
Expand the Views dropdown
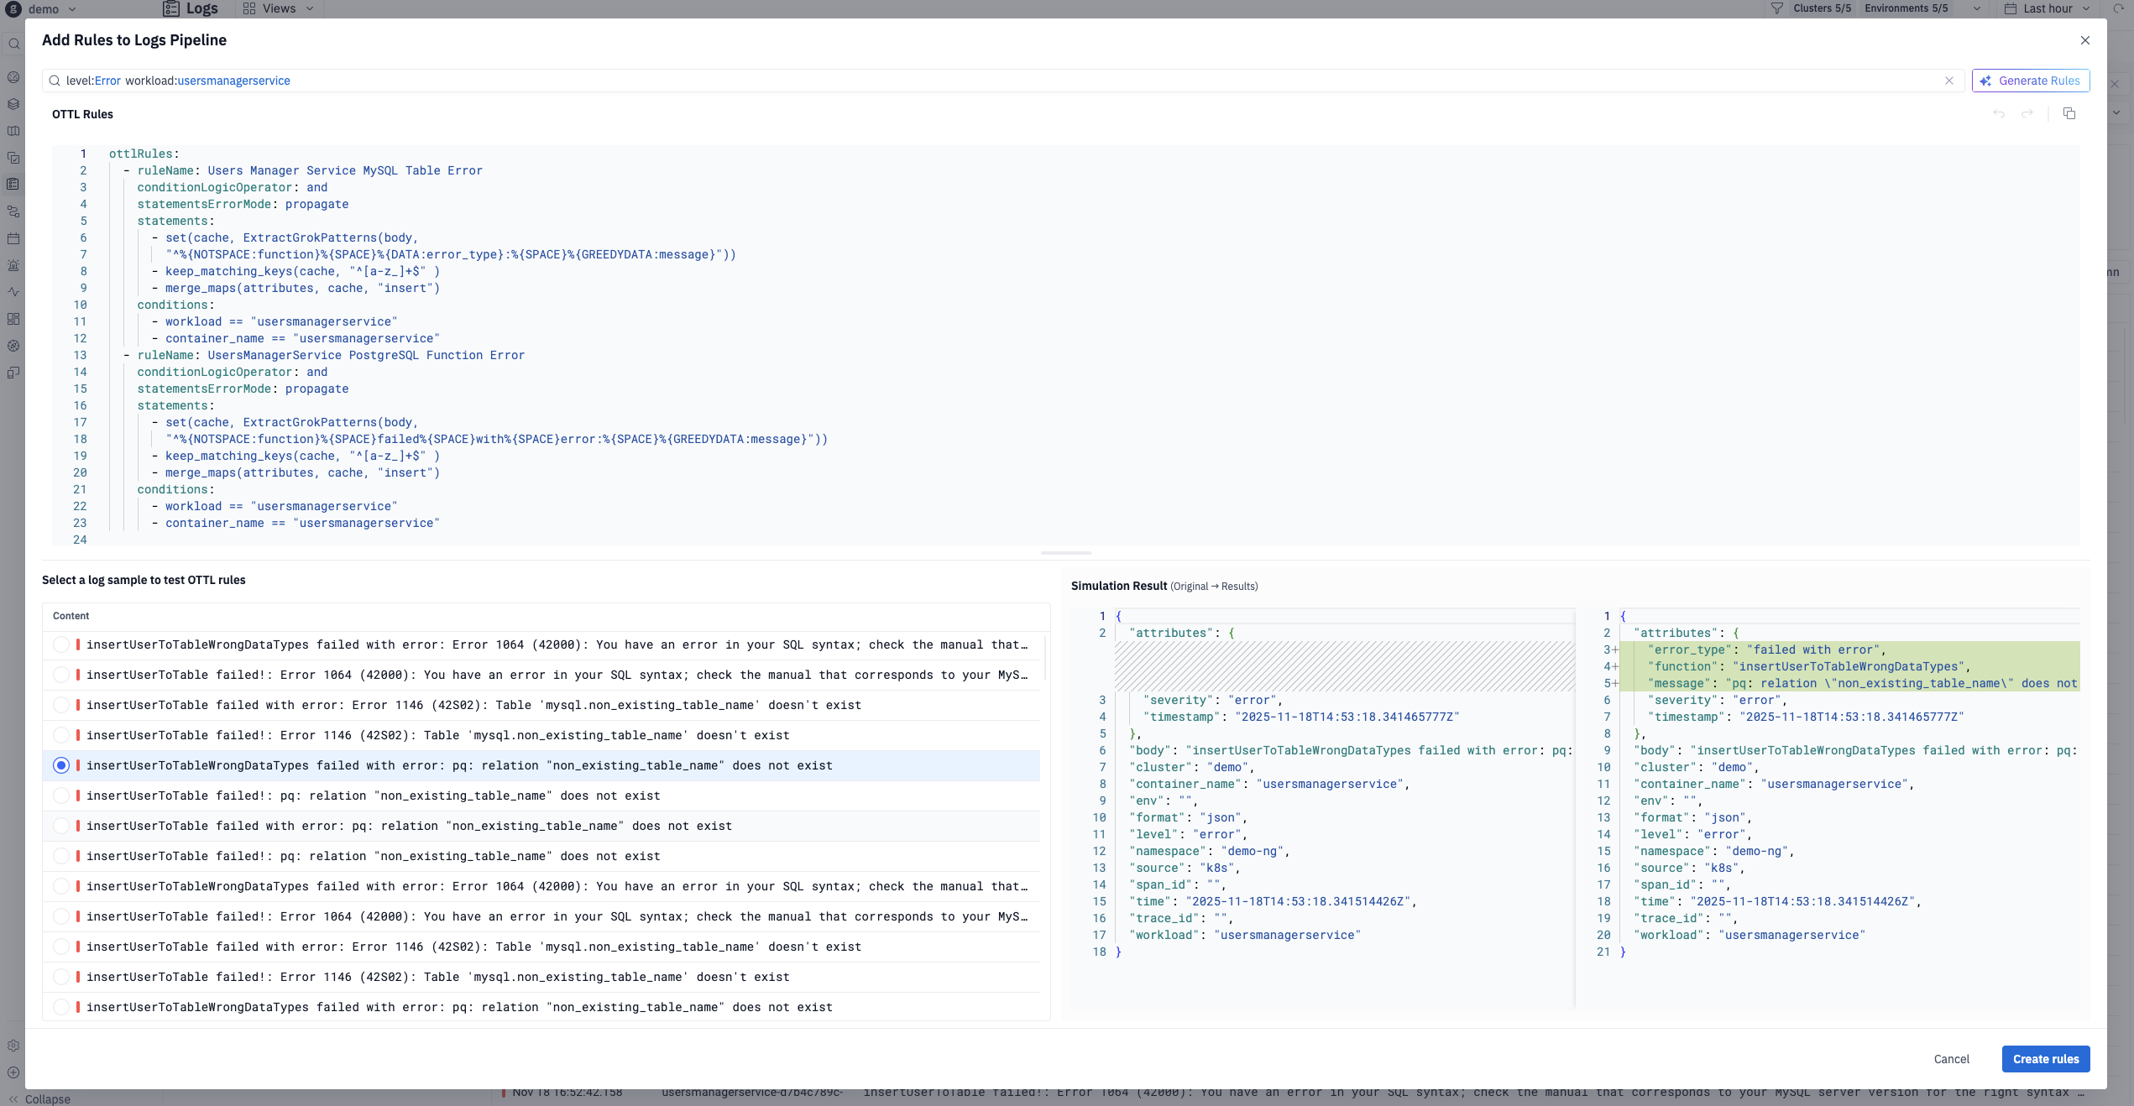point(278,8)
